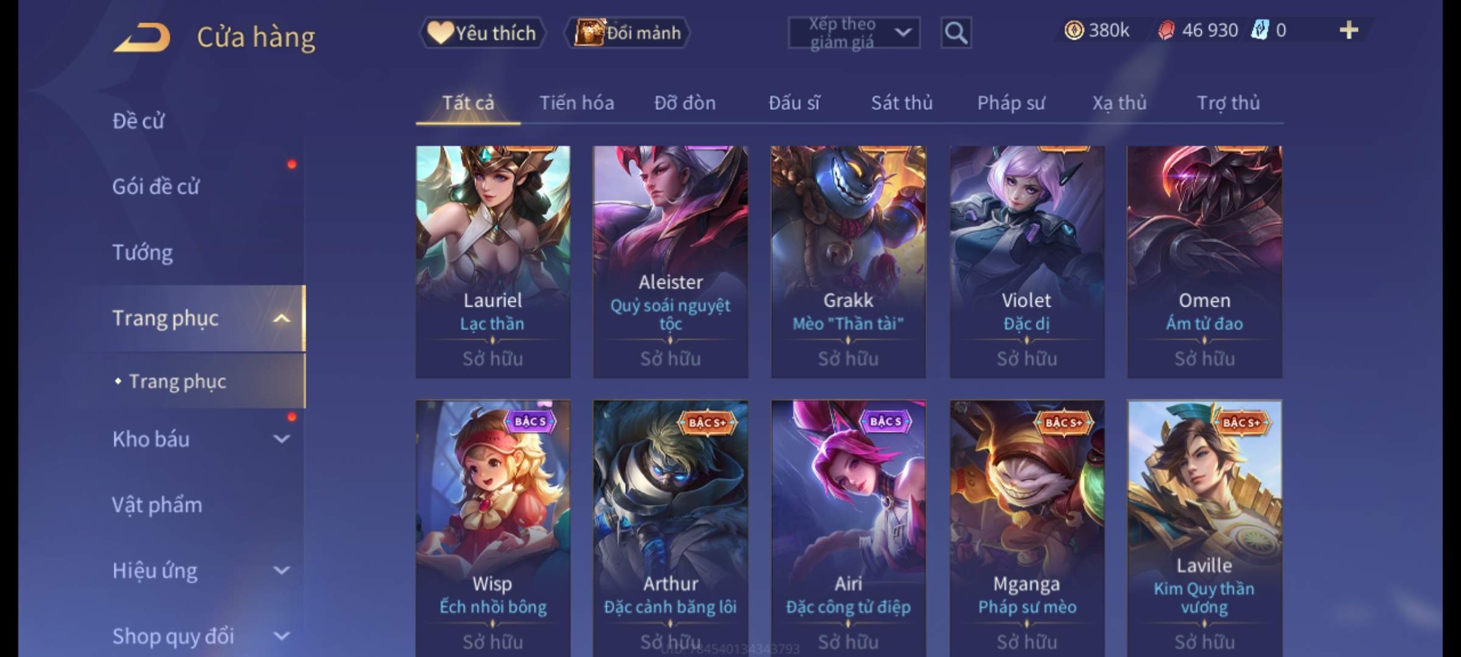This screenshot has width=1461, height=657.
Task: Tap the back arrow next to Cửa hàng
Action: coord(142,37)
